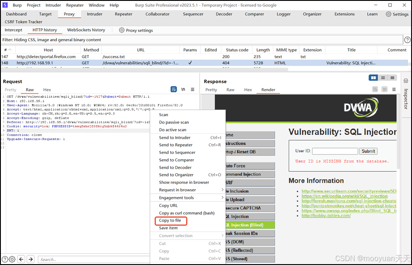The height and width of the screenshot is (265, 412).
Task: Click the Burp logo in the title bar
Action: (x=4, y=5)
